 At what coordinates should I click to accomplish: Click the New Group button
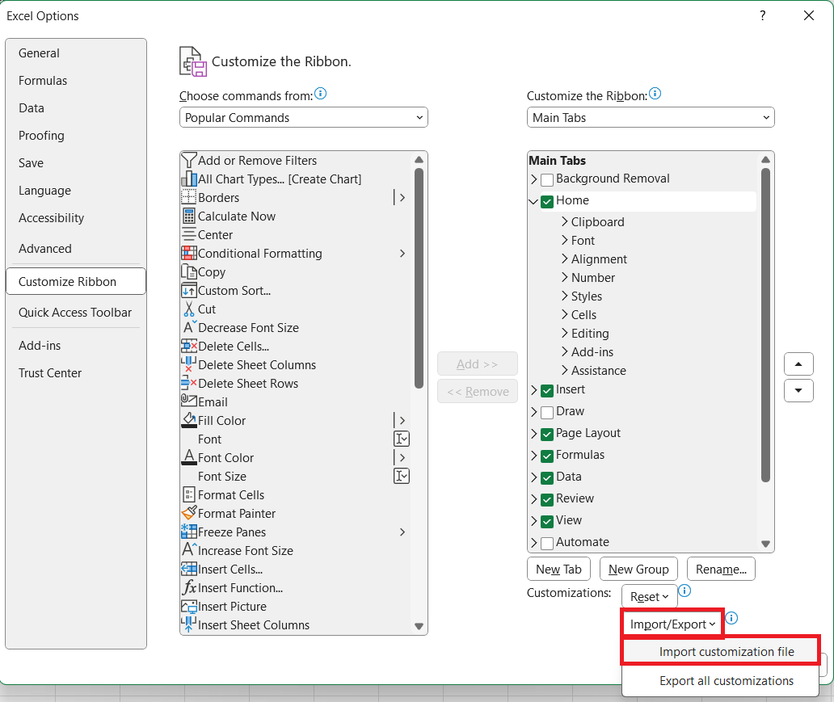638,569
